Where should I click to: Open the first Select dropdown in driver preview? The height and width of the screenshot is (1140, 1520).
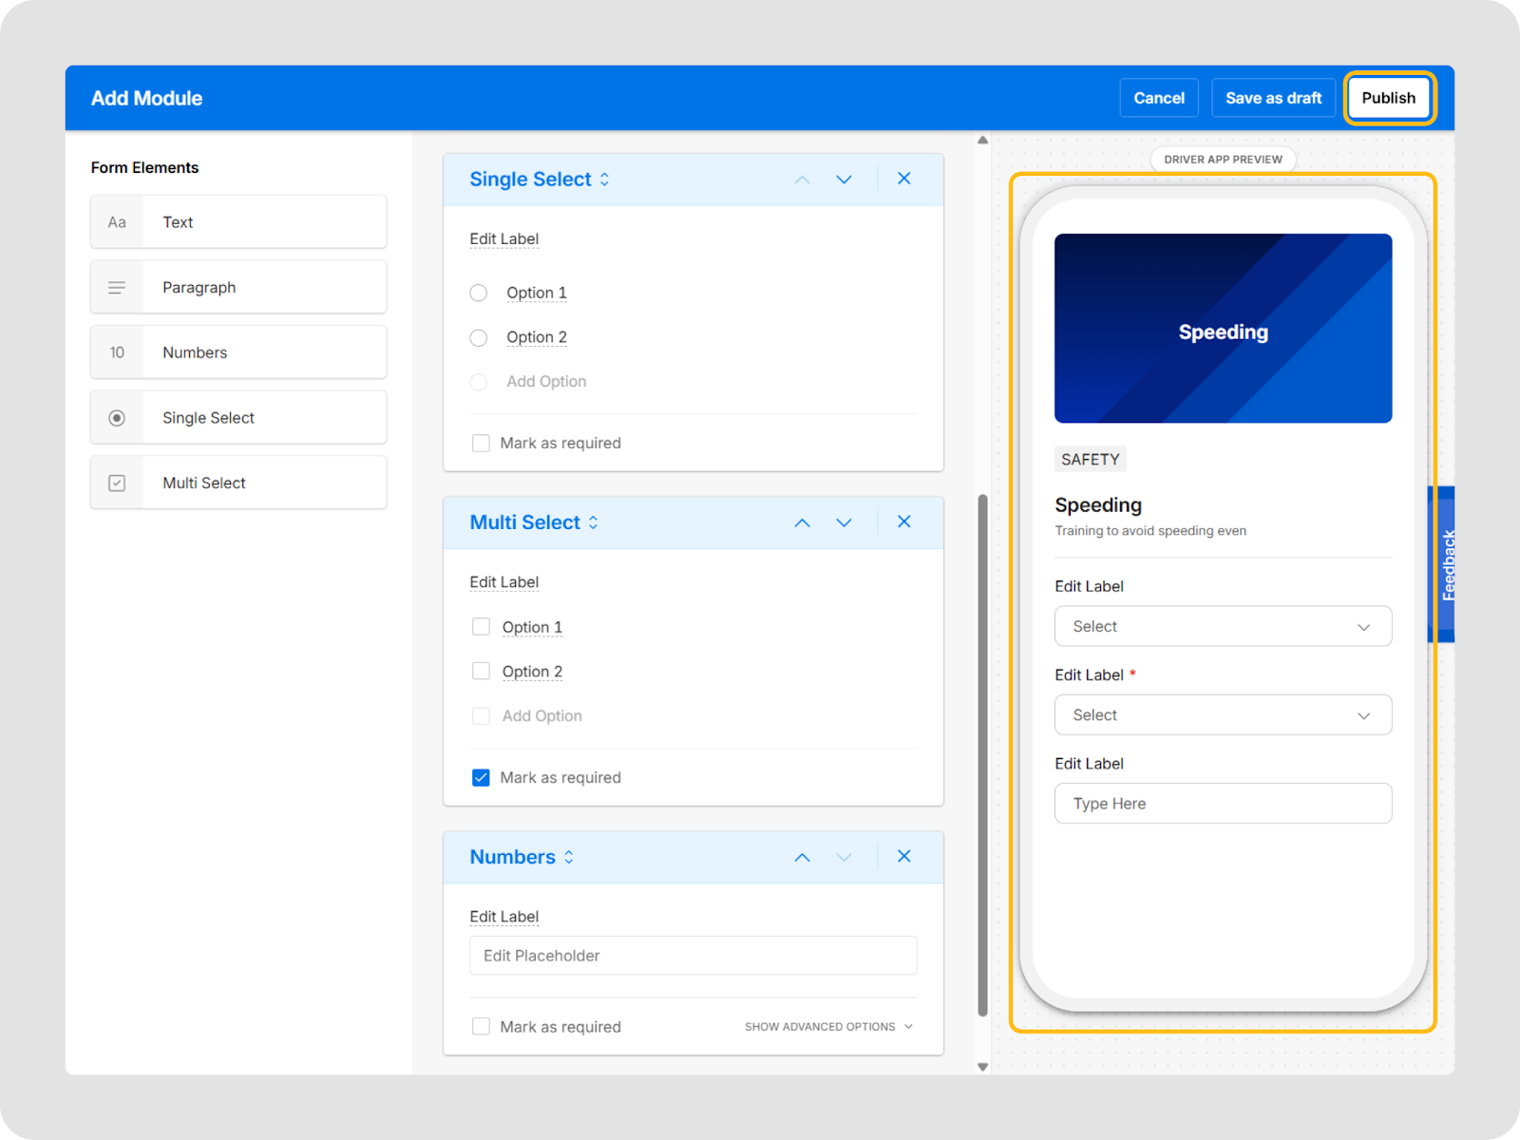pos(1222,627)
